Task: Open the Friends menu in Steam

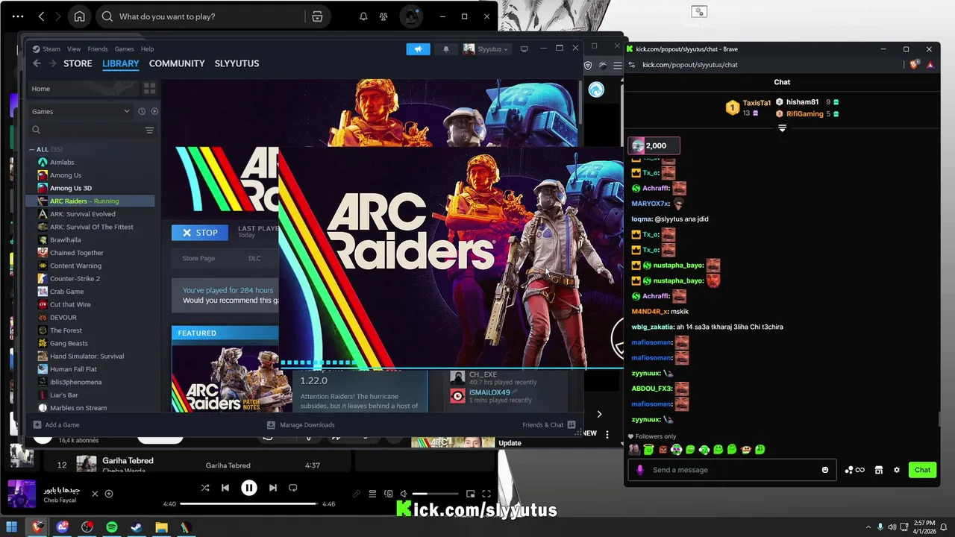Action: click(x=98, y=49)
